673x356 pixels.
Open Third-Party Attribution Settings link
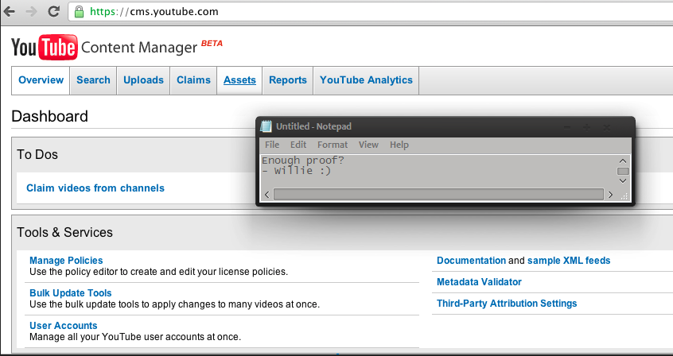[507, 304]
